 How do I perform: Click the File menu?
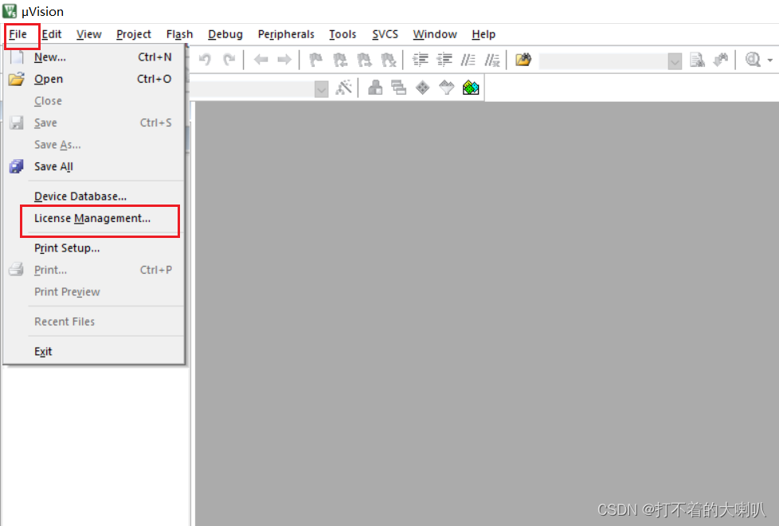[x=18, y=34]
